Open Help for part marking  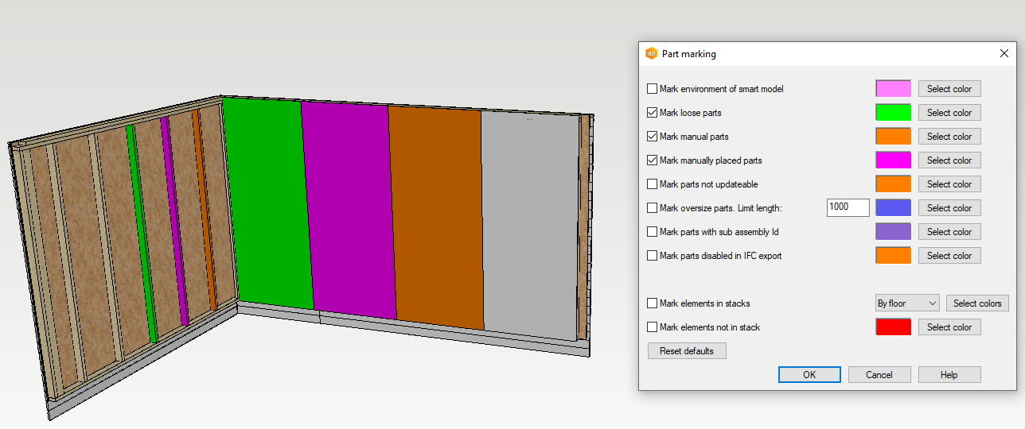949,375
